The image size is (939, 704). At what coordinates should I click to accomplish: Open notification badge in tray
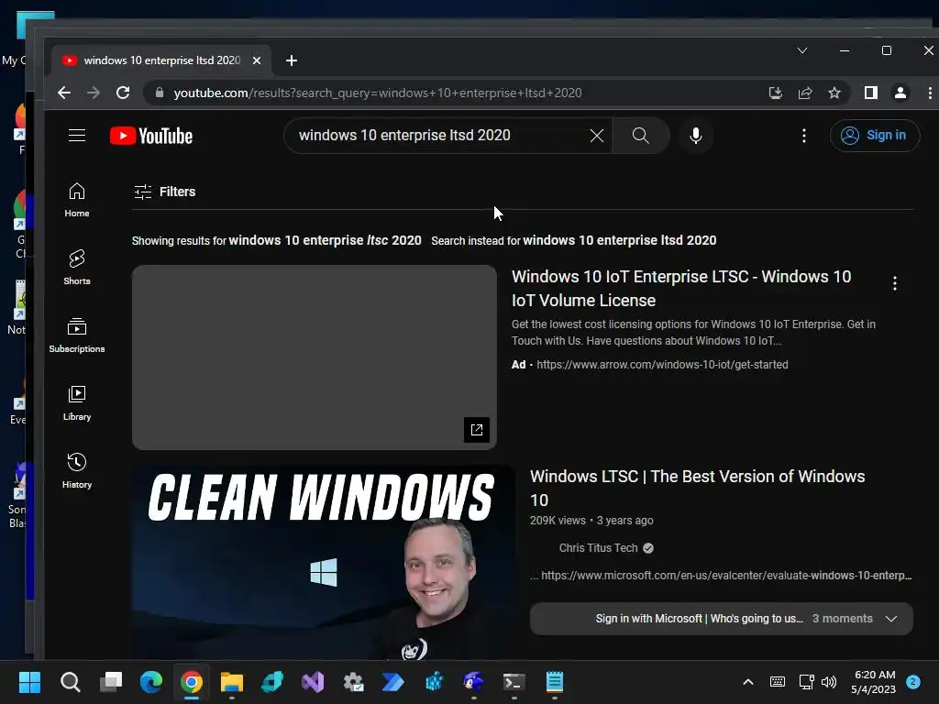point(912,682)
